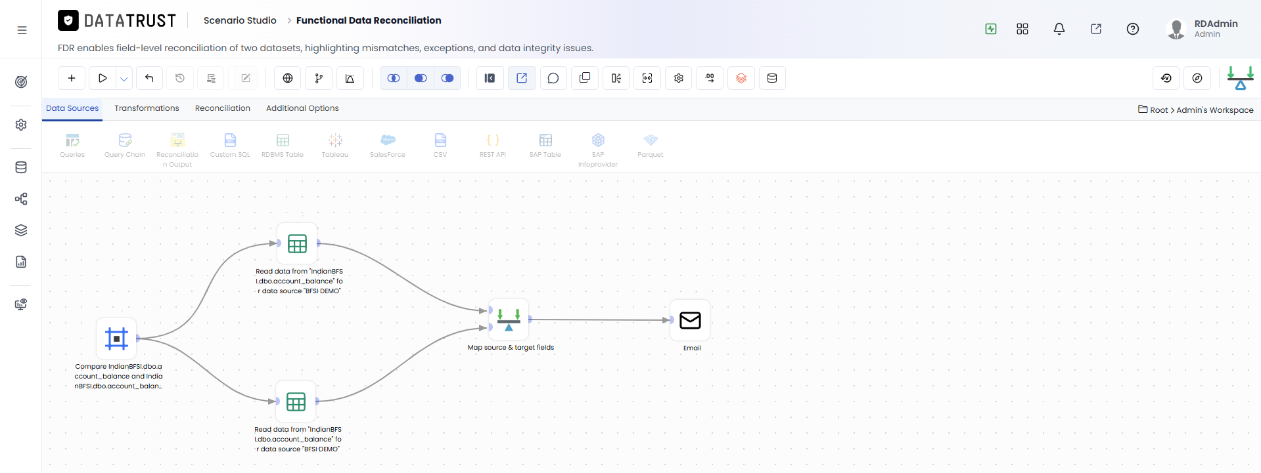Click the git branch toolbar icon
Screen dimensions: 1261x473
click(x=319, y=78)
